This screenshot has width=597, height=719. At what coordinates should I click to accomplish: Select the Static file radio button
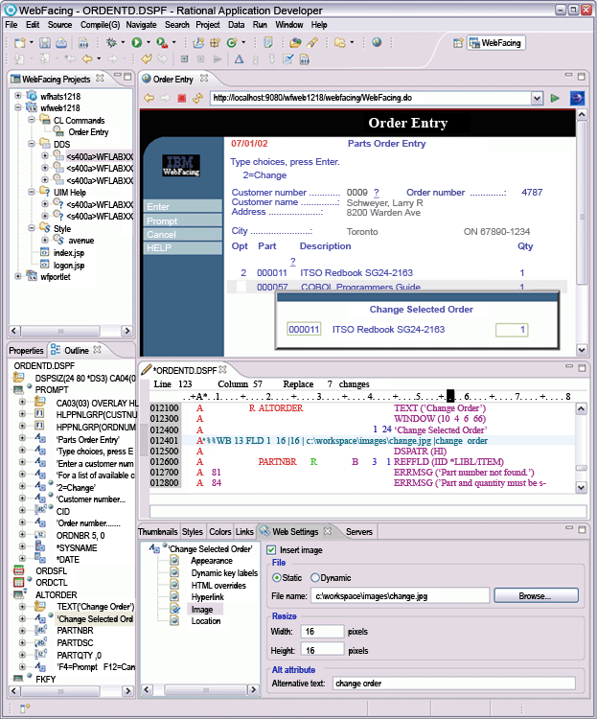[277, 578]
